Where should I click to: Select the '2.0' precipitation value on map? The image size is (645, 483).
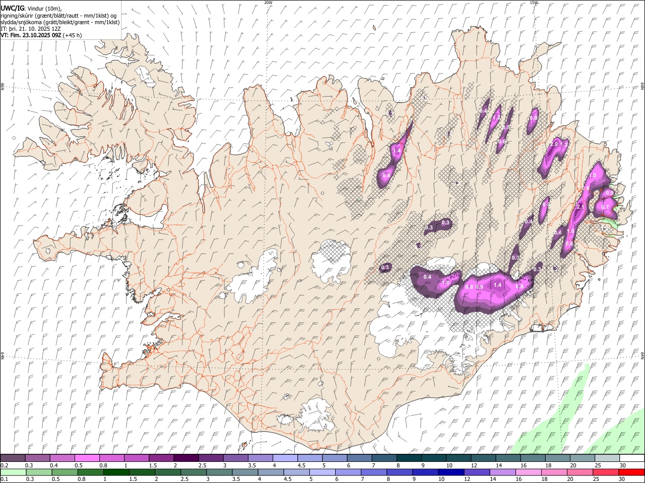pyautogui.click(x=553, y=144)
